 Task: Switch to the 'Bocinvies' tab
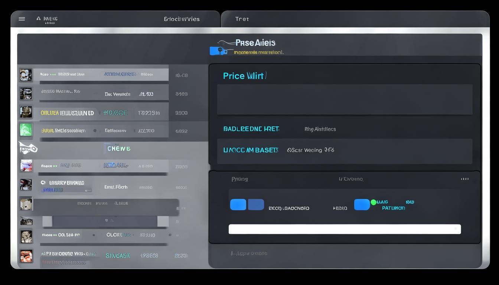point(182,19)
